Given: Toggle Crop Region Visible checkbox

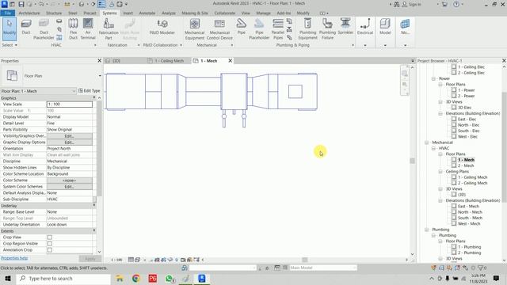Looking at the screenshot, I should (x=49, y=243).
